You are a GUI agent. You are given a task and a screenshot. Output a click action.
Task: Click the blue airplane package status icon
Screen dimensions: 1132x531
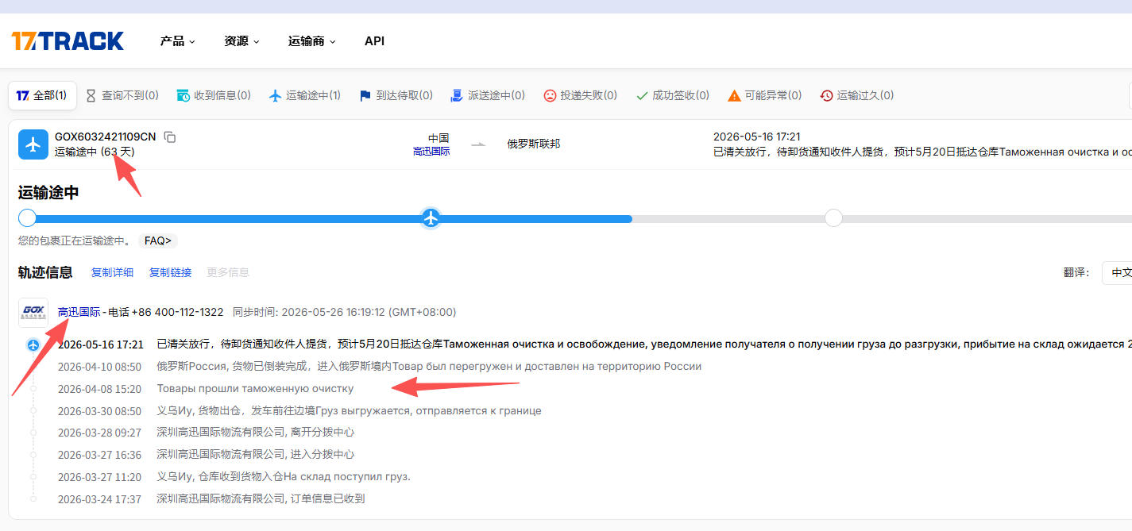tap(33, 144)
